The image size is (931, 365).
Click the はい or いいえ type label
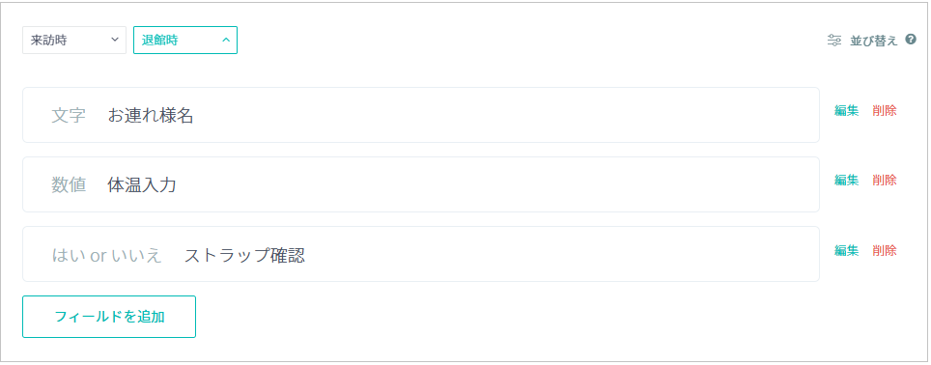point(107,255)
